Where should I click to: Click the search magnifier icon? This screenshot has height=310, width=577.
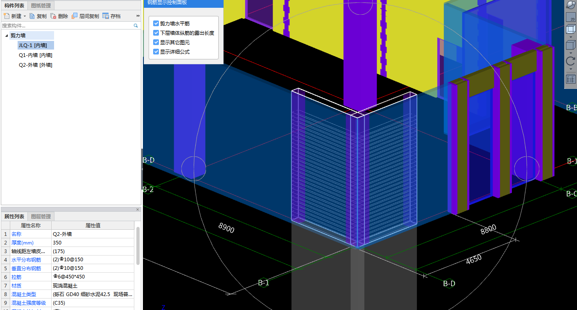(136, 25)
